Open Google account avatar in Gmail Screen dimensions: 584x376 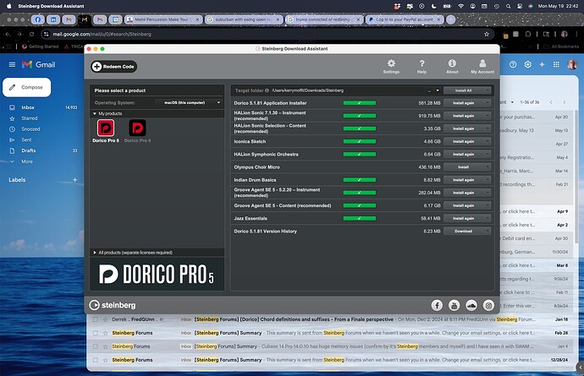pyautogui.click(x=571, y=64)
